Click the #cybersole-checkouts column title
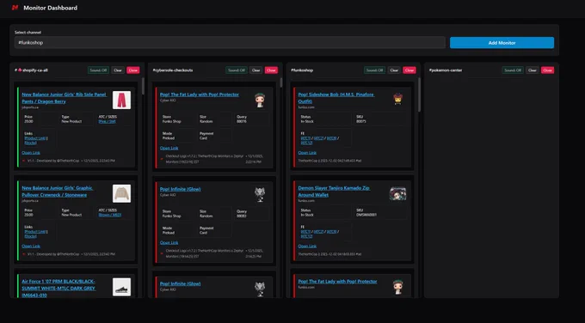Image resolution: width=585 pixels, height=323 pixels. (173, 70)
